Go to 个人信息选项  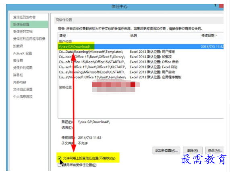(23, 96)
